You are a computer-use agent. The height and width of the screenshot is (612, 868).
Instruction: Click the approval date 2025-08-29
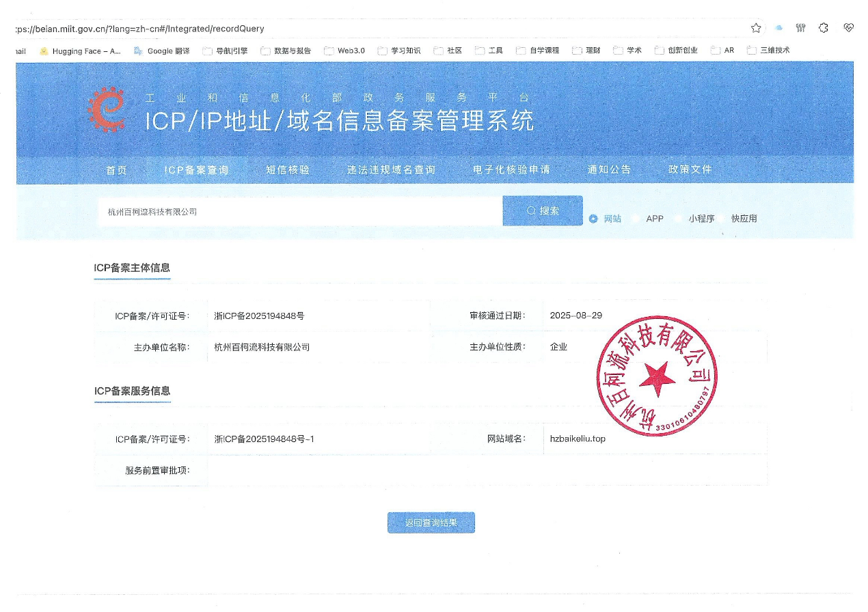coord(576,316)
